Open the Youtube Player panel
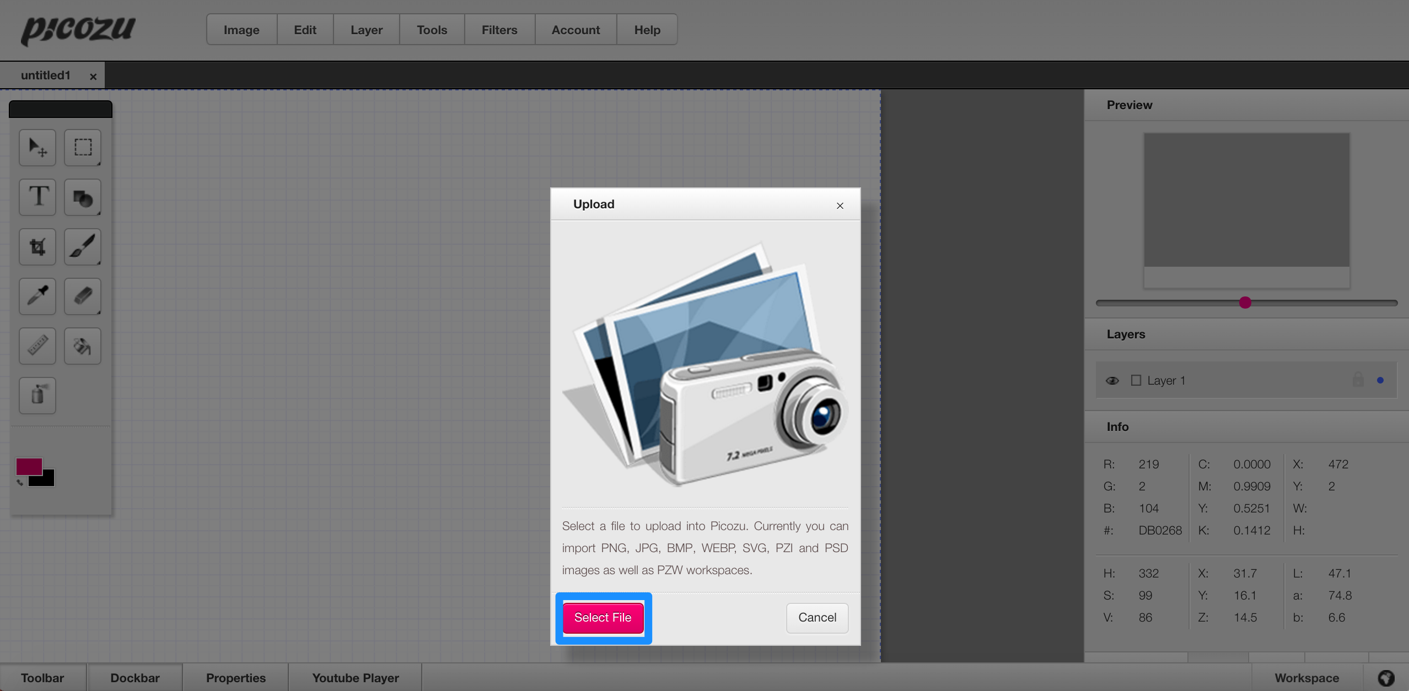The image size is (1409, 691). (355, 677)
